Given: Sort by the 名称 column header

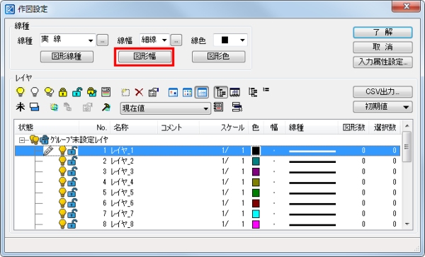Looking at the screenshot, I should [134, 127].
